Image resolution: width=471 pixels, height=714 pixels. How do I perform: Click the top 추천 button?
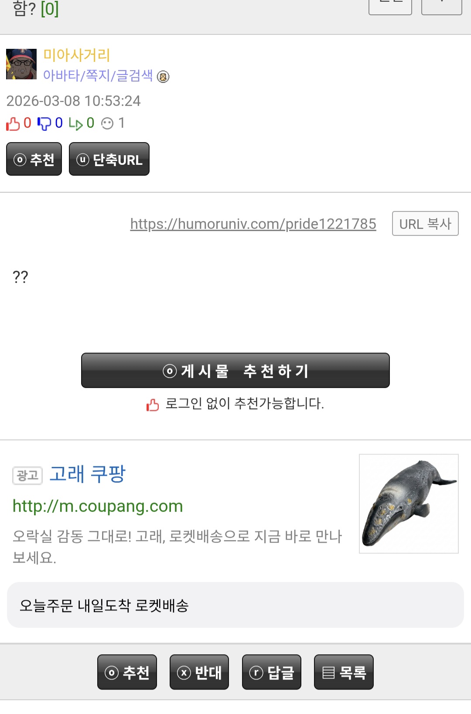[34, 159]
